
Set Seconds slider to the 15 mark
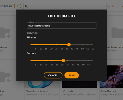(46, 60)
